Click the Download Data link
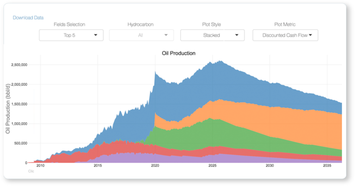Screen dimensions: 355x186 point(28,17)
